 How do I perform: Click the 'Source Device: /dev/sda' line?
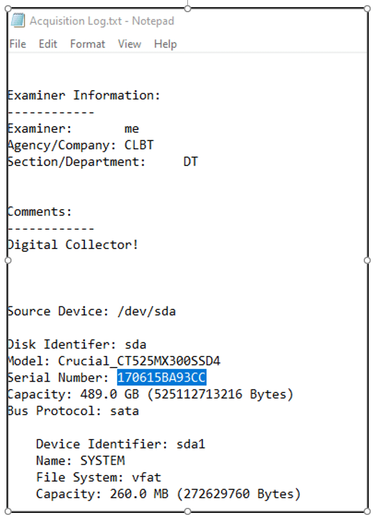92,312
